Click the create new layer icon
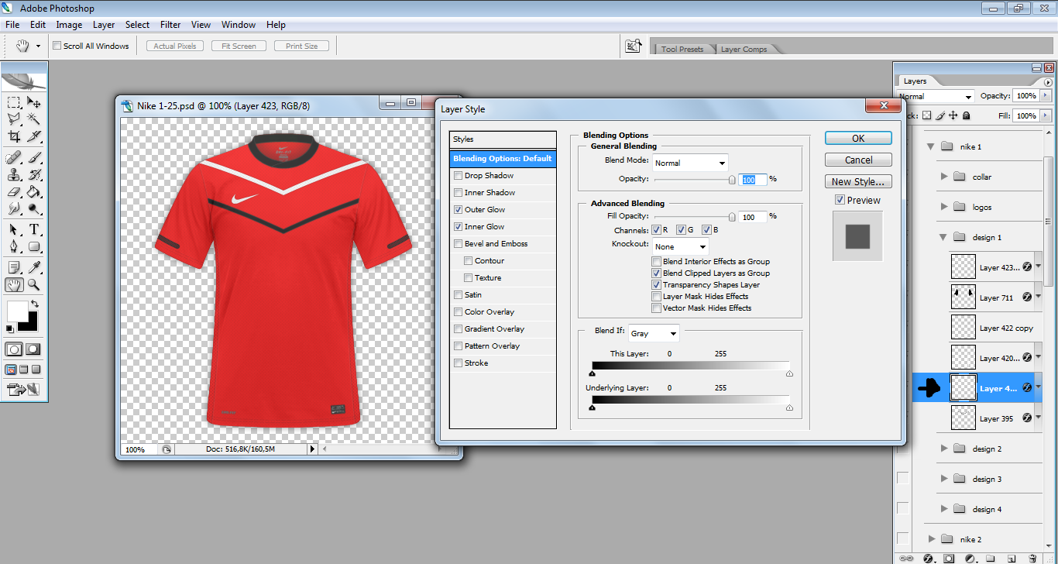Screen dimensions: 1058x564 (x=1012, y=558)
